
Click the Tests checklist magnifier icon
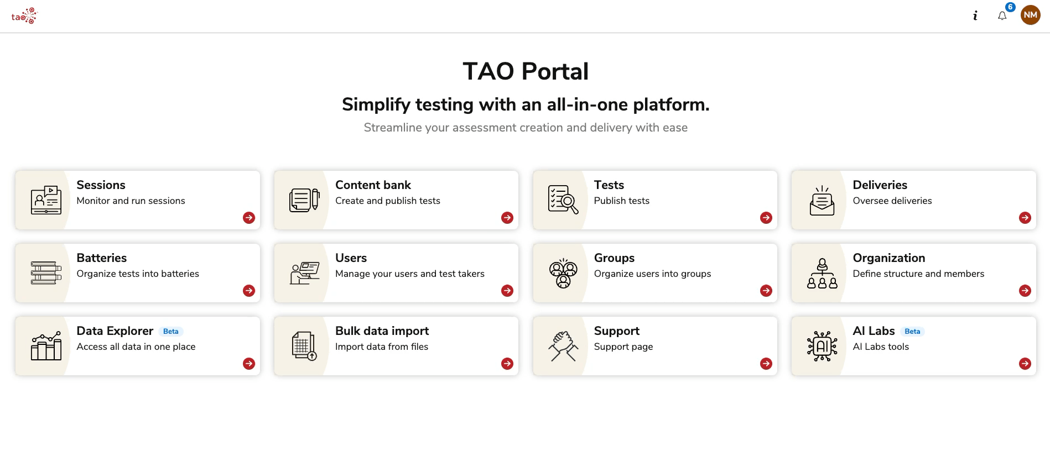[x=563, y=200]
